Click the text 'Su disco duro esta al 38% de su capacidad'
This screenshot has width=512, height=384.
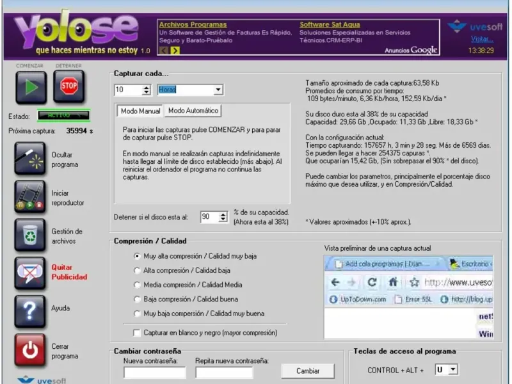[x=366, y=115]
